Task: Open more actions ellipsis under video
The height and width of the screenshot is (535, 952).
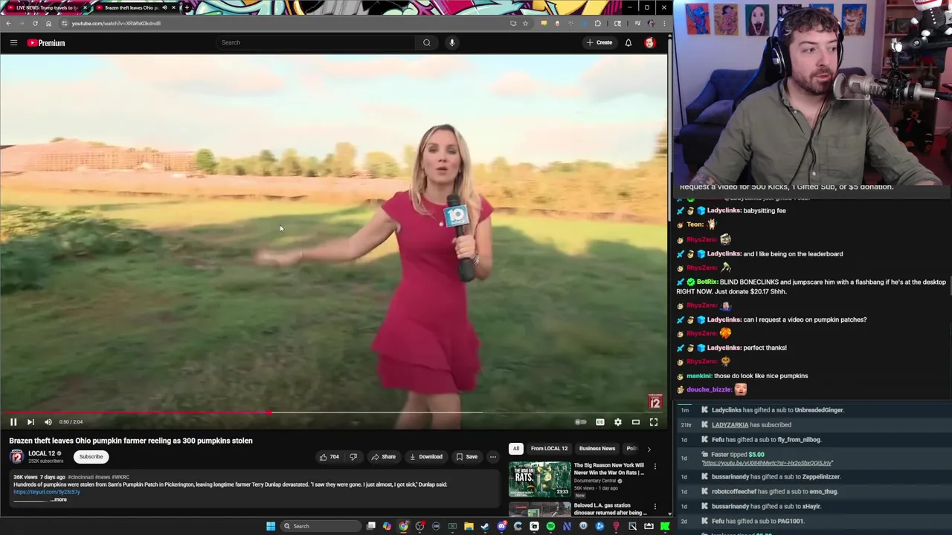Action: (492, 457)
